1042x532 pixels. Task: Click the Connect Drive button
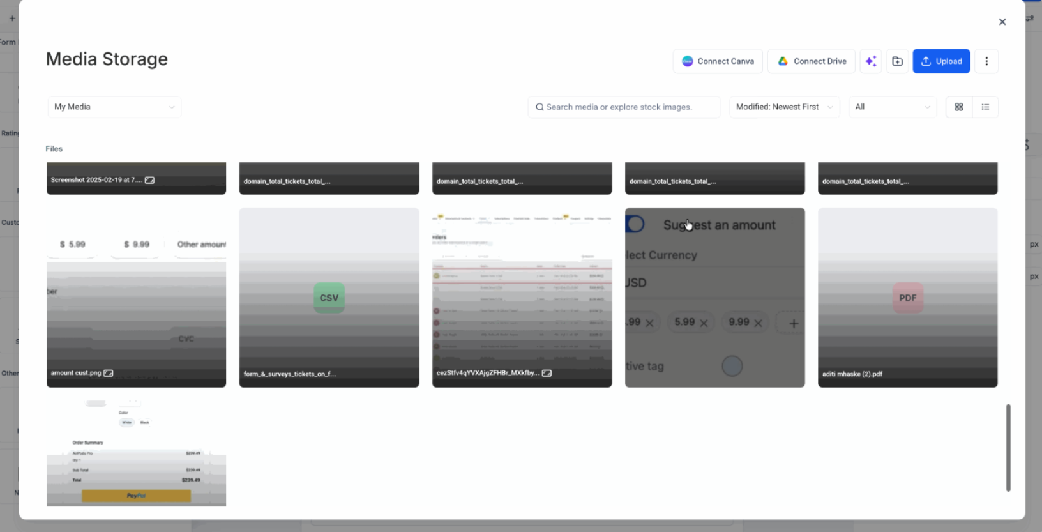(811, 61)
